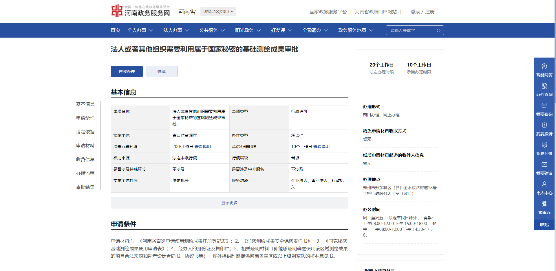Viewport: 556px width, 271px height.
Task: Jump to 办理流程 in side navigation
Action: pyautogui.click(x=85, y=173)
